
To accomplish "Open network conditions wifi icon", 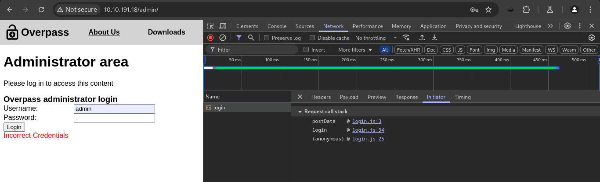I will (406, 38).
